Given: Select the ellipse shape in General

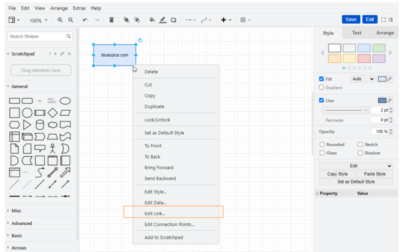Looking at the screenshot, I should pyautogui.click(x=65, y=101).
